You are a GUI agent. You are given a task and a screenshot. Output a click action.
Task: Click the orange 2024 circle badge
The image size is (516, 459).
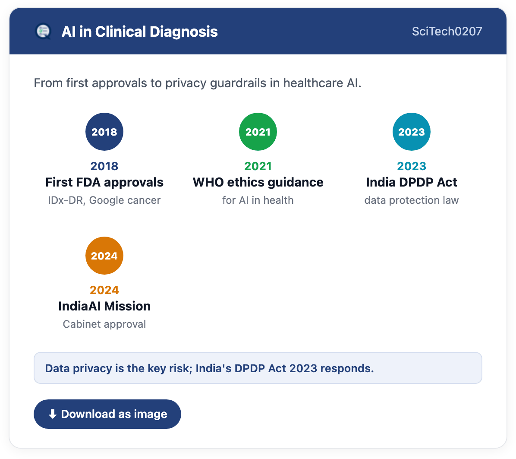point(104,256)
